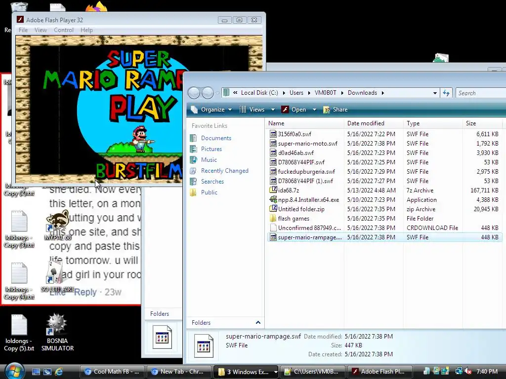
Task: Open File menu in Adobe Flash Player
Action: click(23, 30)
